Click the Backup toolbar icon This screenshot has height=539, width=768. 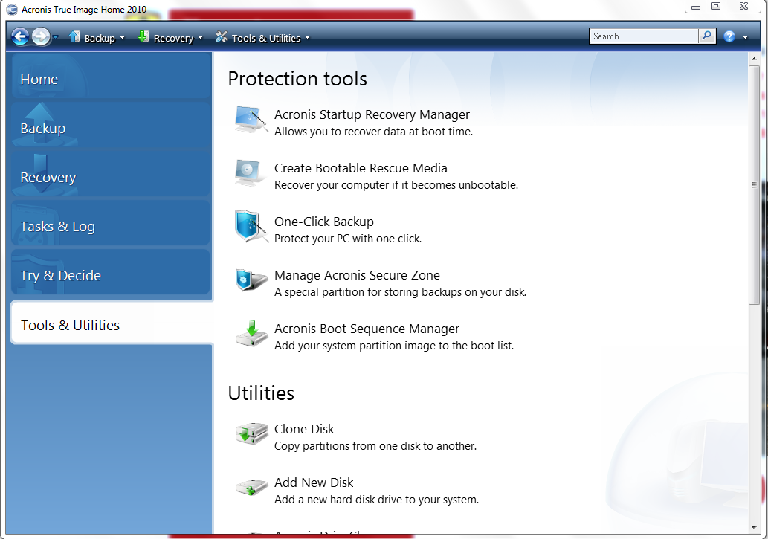(74, 36)
